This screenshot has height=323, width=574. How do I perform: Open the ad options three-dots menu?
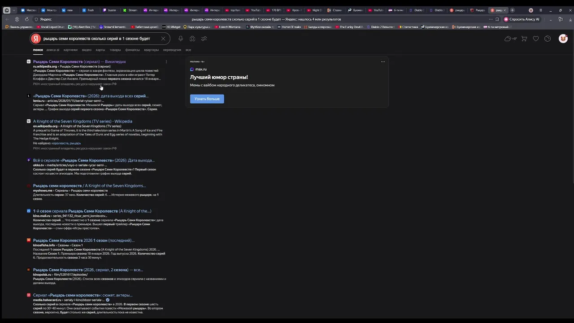pos(383,61)
